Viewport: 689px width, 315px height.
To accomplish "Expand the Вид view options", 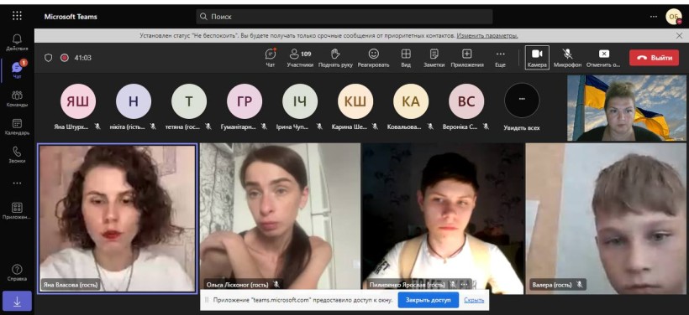I will 406,58.
